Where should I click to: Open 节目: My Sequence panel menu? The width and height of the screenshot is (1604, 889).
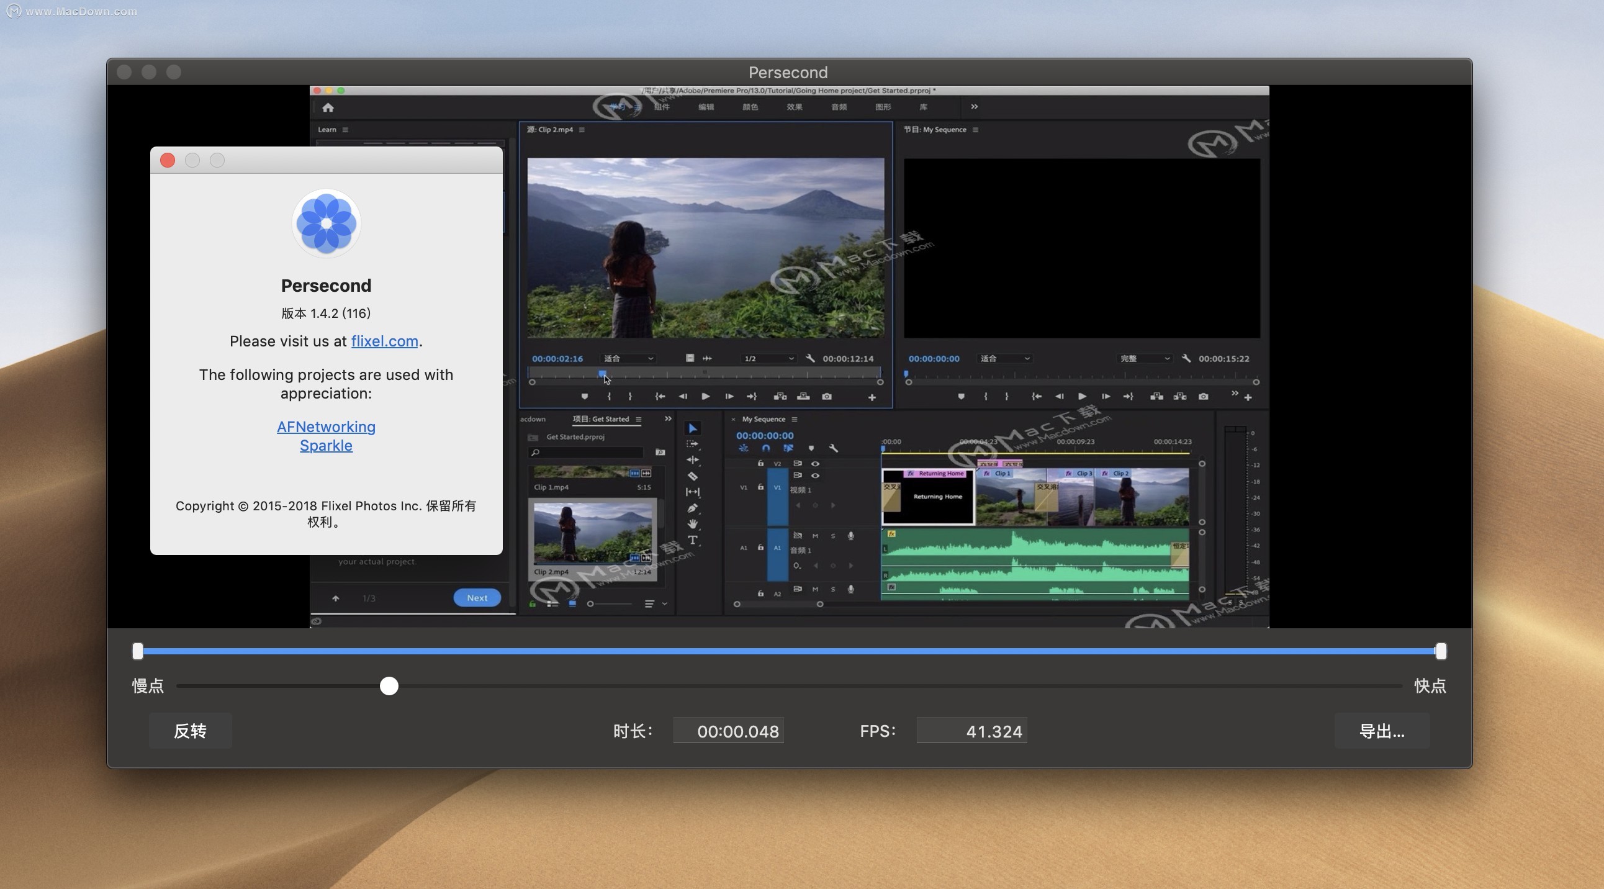[975, 130]
